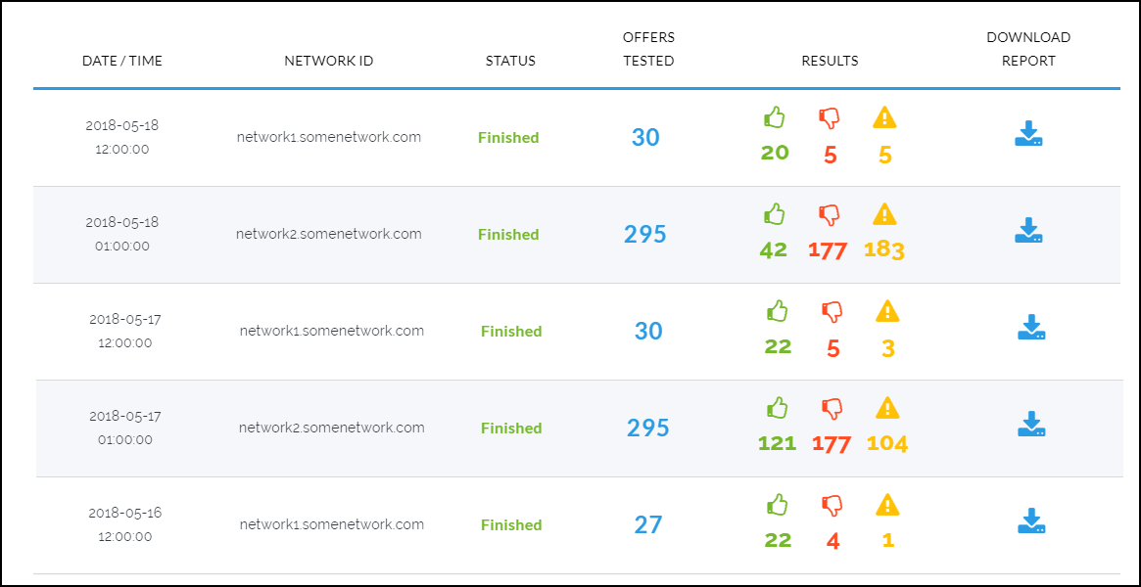Sort by Date / Time column header
This screenshot has height=587, width=1141.
pos(122,61)
